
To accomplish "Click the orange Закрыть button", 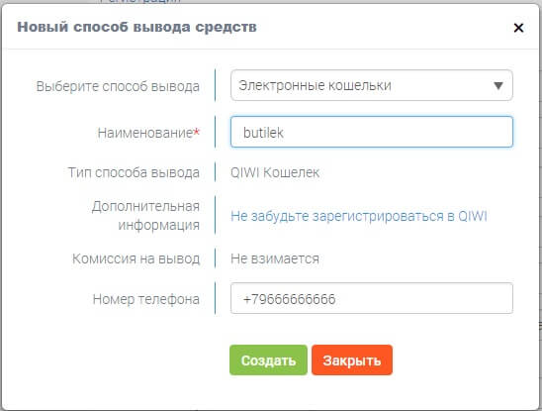I will coord(352,360).
